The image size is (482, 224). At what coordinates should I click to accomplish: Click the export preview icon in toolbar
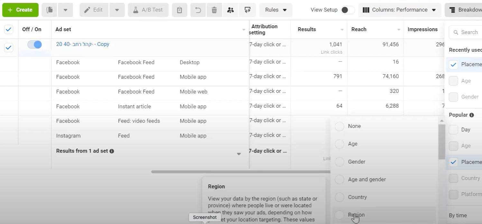pos(247,10)
